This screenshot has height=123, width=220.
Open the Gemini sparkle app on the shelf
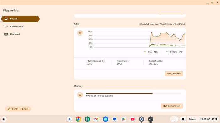(x=69, y=119)
